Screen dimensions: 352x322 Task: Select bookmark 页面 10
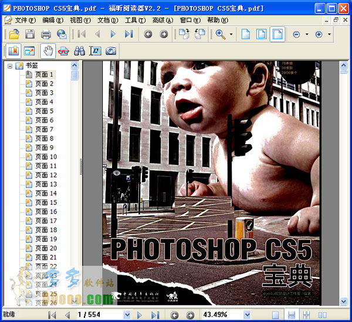(46, 157)
